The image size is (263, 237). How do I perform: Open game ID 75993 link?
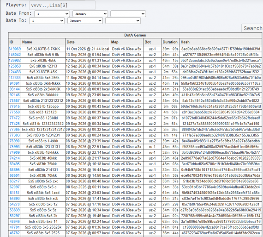pos(15,147)
